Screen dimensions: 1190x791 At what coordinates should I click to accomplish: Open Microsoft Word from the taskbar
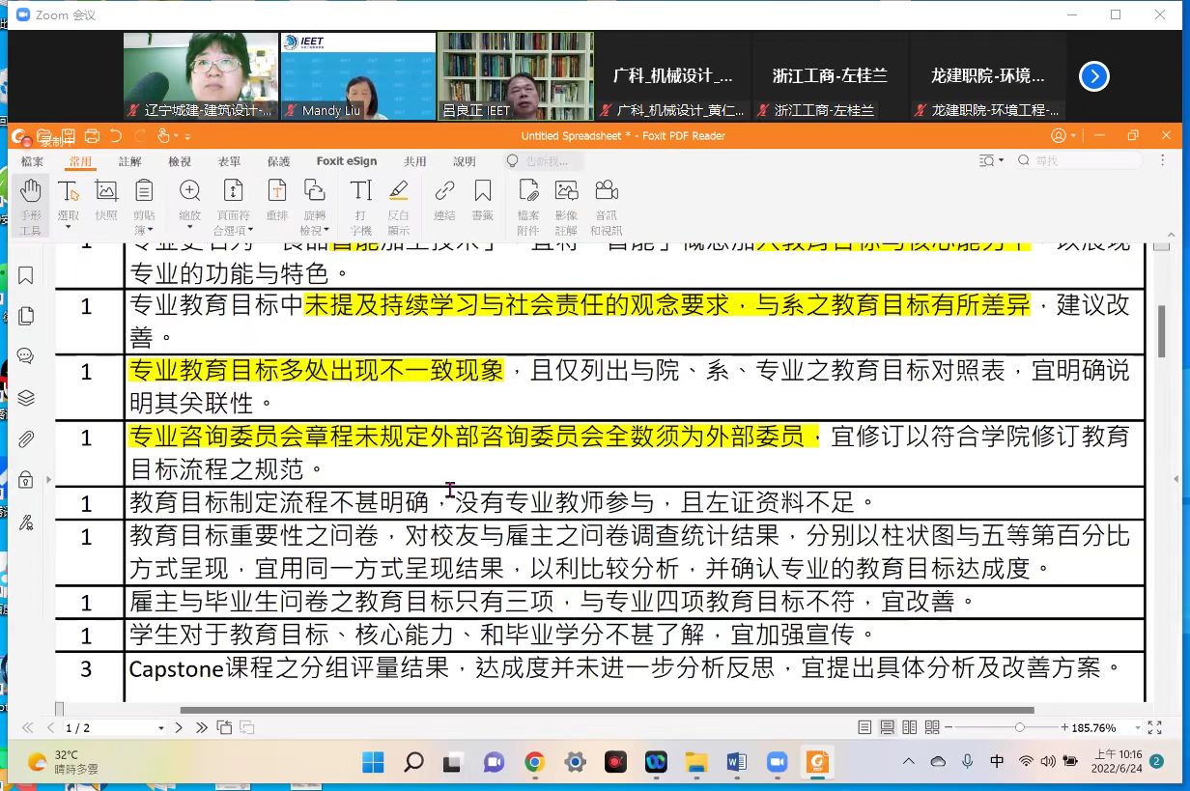(736, 762)
